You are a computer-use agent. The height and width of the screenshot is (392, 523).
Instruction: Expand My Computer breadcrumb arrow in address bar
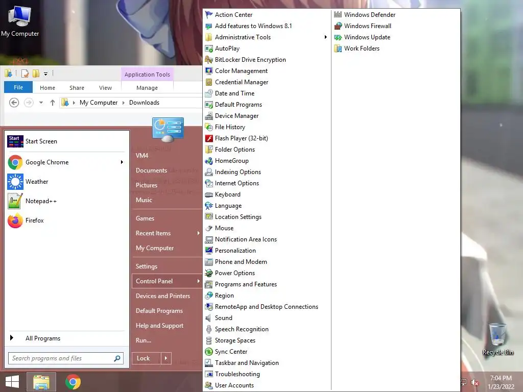click(x=124, y=103)
